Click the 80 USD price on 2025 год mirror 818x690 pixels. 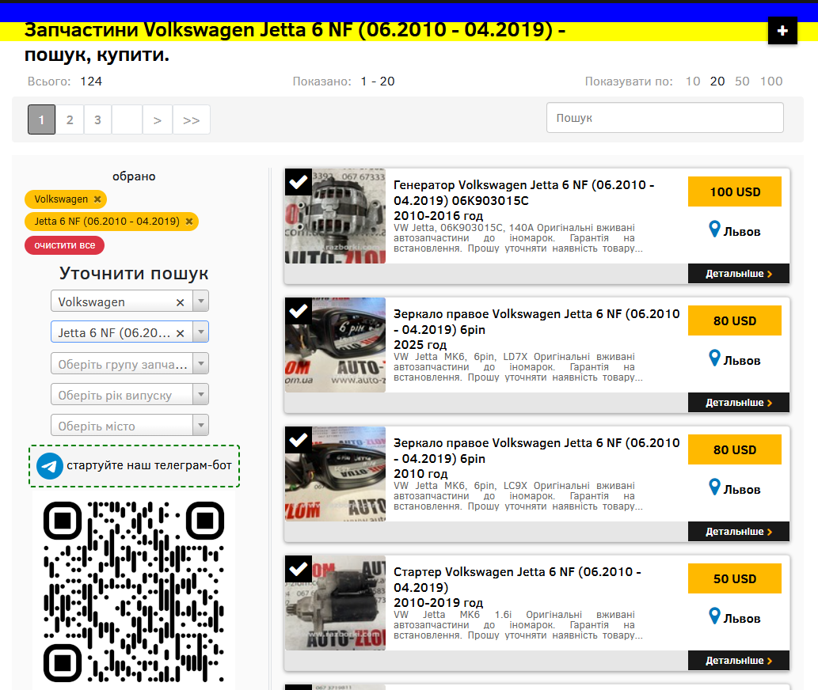point(735,320)
